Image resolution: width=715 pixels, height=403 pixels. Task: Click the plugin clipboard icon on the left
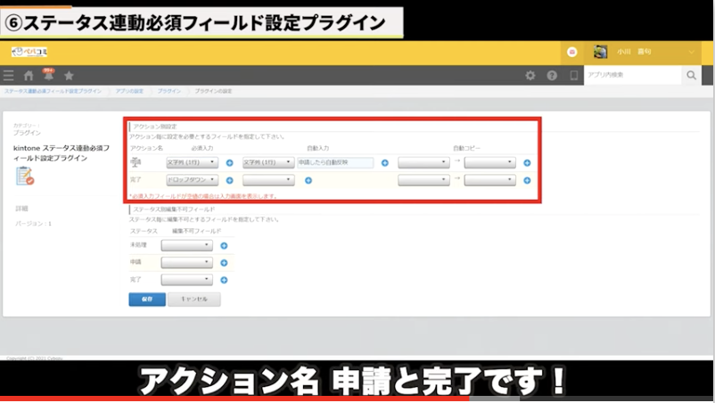point(24,175)
